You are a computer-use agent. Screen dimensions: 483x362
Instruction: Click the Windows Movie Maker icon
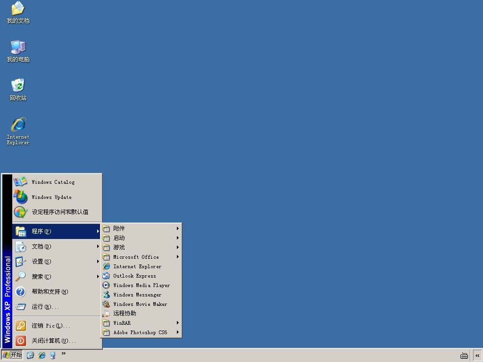(106, 304)
